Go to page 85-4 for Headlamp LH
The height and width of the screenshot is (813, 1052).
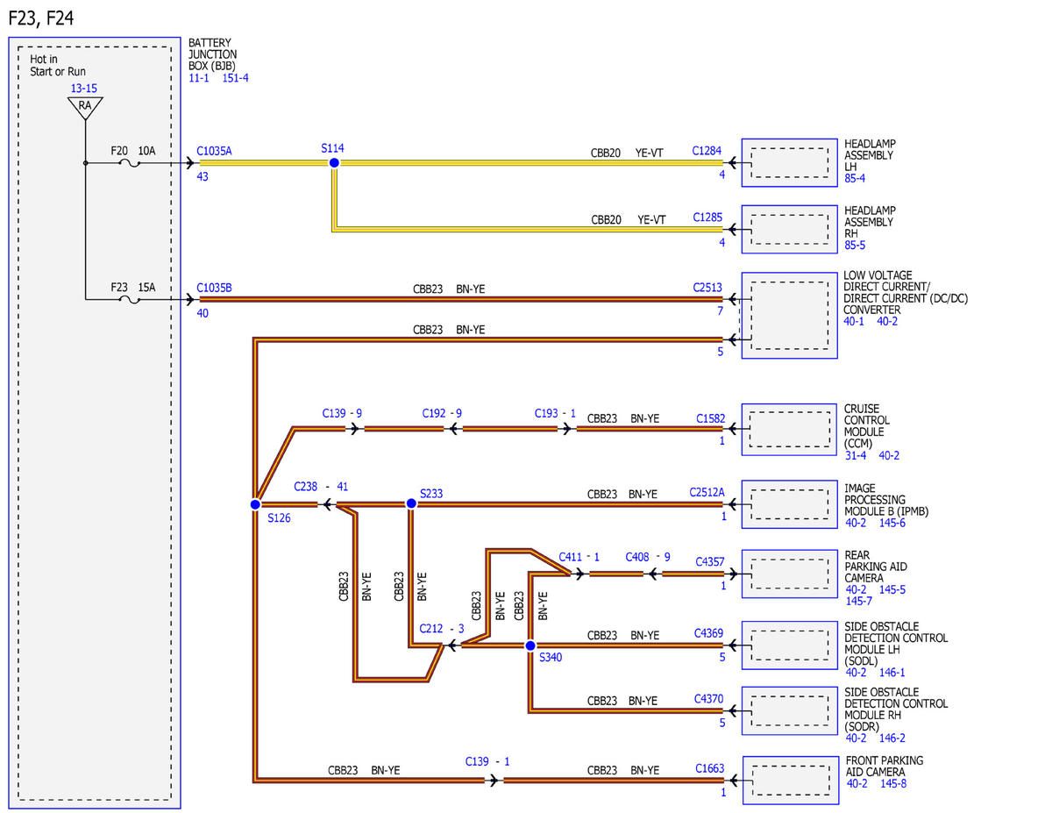(856, 178)
